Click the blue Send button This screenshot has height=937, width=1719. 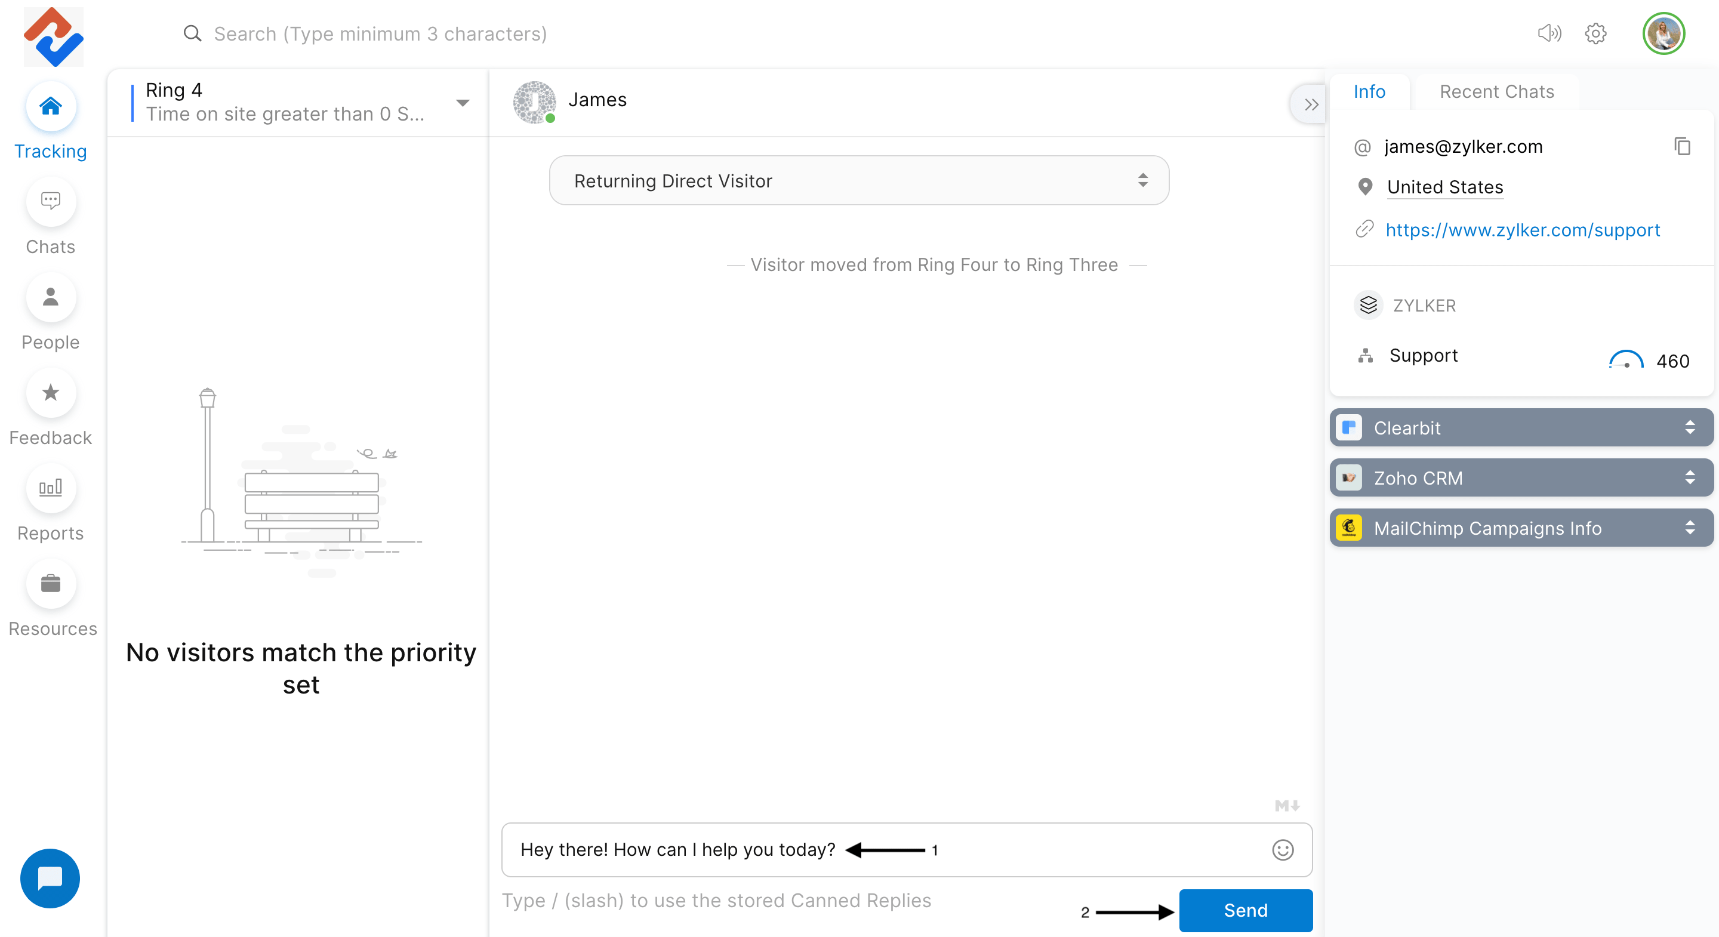tap(1245, 910)
